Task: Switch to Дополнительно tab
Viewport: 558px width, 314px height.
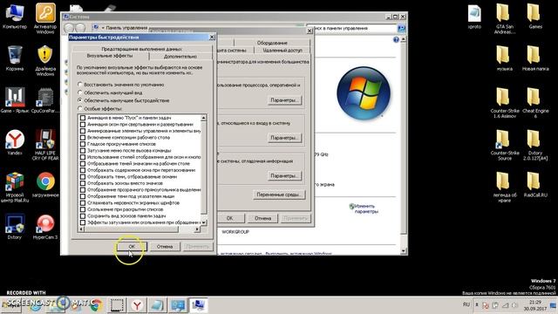Action: tap(180, 56)
